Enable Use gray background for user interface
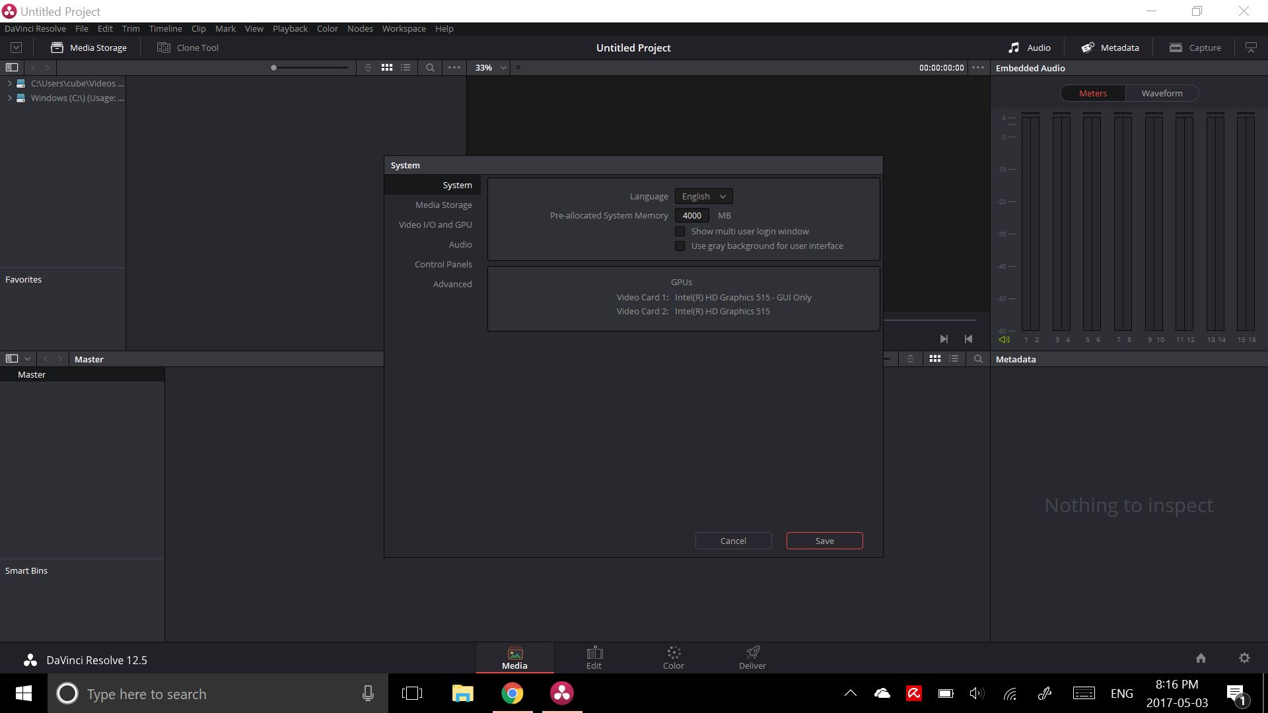Screen dimensions: 1268x713 point(680,246)
